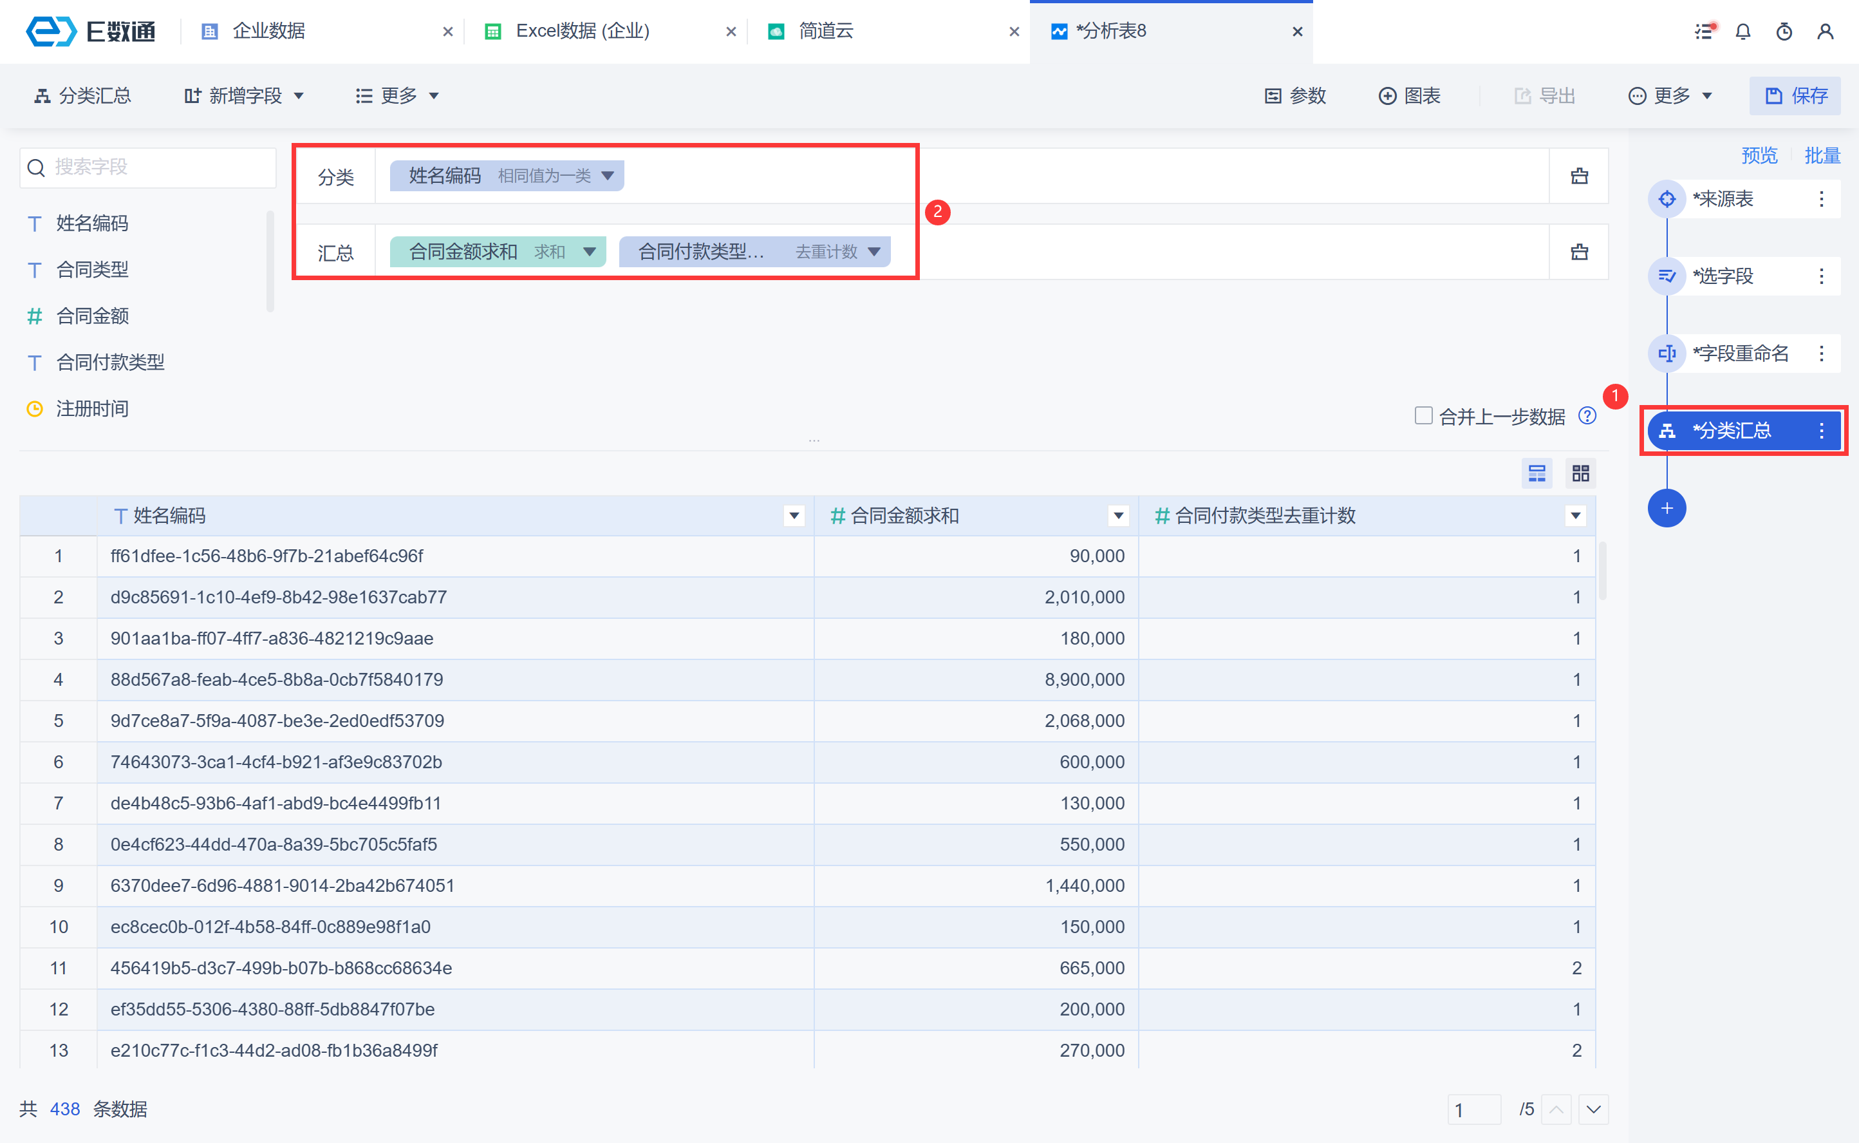
Task: Click the notification bell icon
Action: pos(1742,32)
